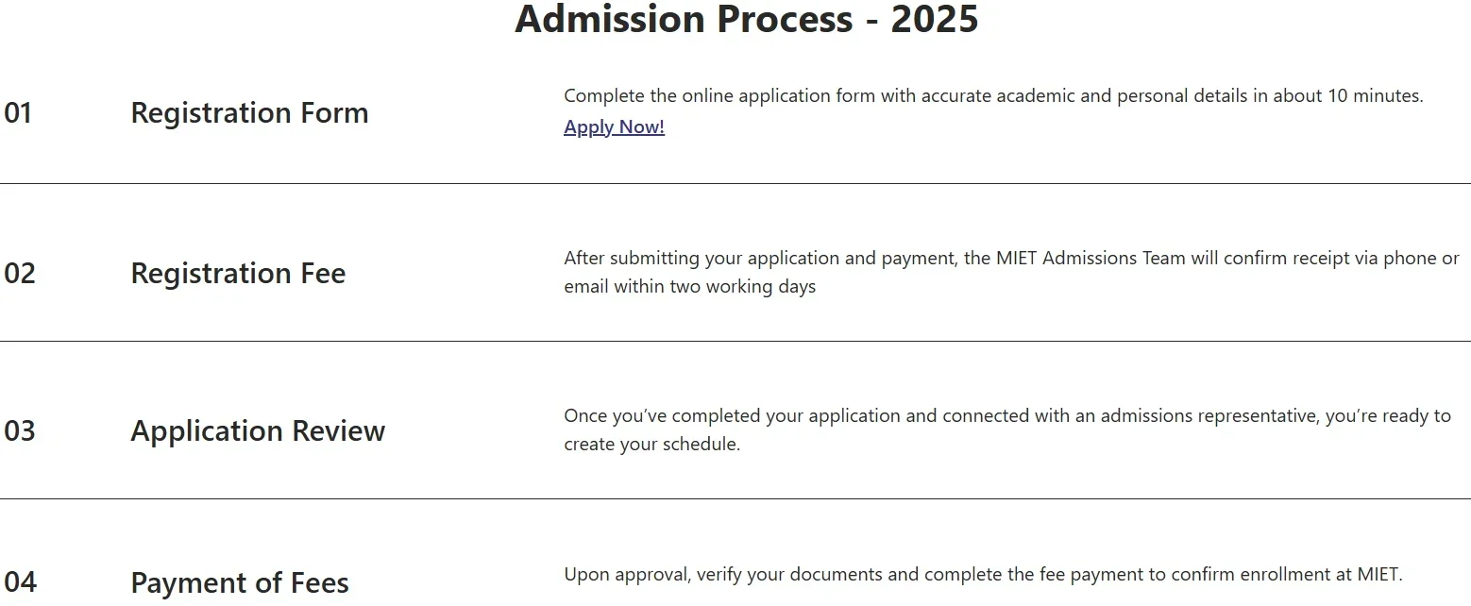Click the admissions representative description paragraph

point(1006,415)
